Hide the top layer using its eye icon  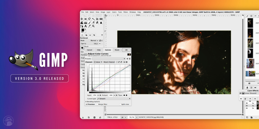[247, 103]
